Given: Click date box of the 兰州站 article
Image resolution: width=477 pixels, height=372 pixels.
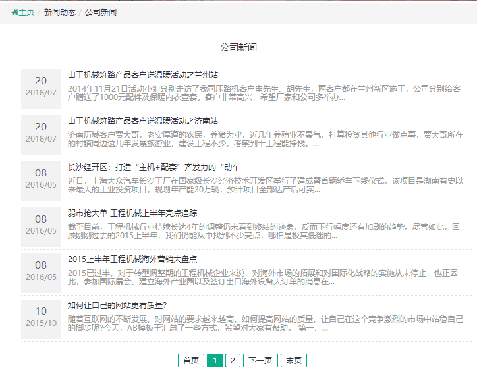Looking at the screenshot, I should click(41, 89).
